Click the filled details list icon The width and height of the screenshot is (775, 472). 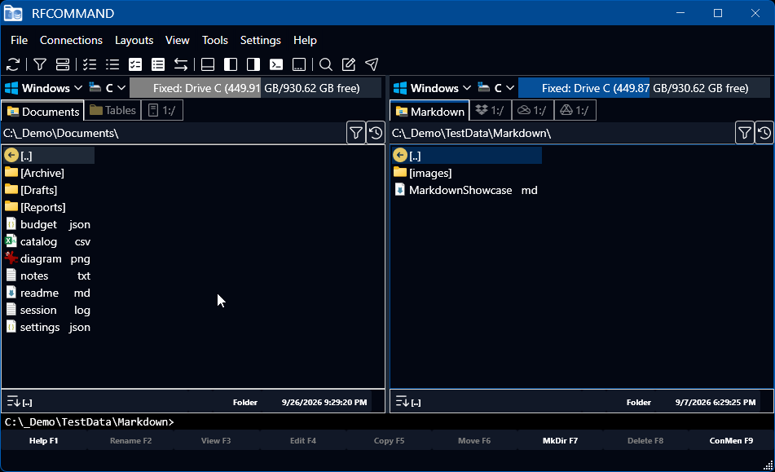[157, 64]
